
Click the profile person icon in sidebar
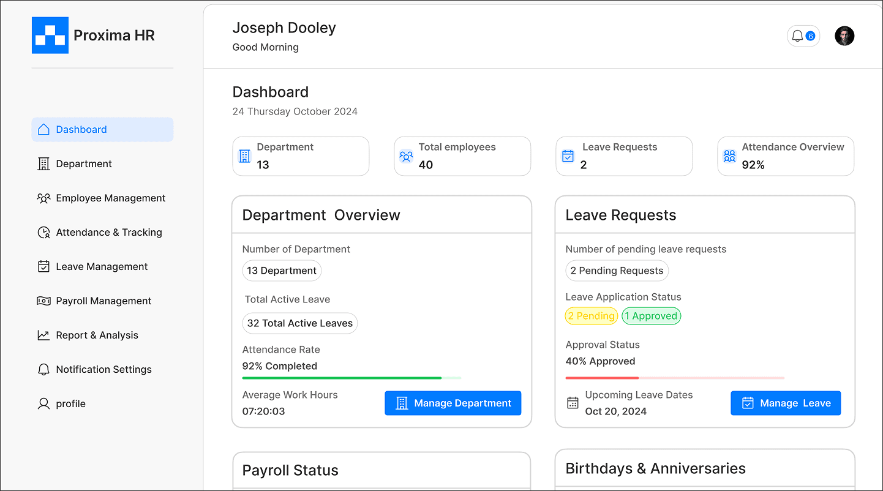[43, 403]
